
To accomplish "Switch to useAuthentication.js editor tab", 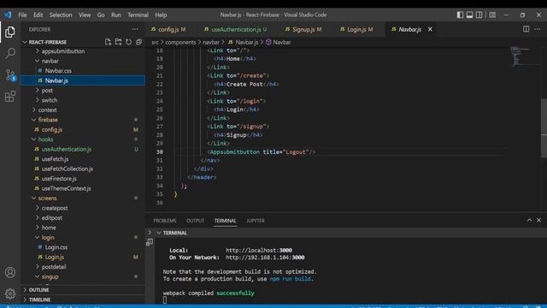I will [x=236, y=30].
